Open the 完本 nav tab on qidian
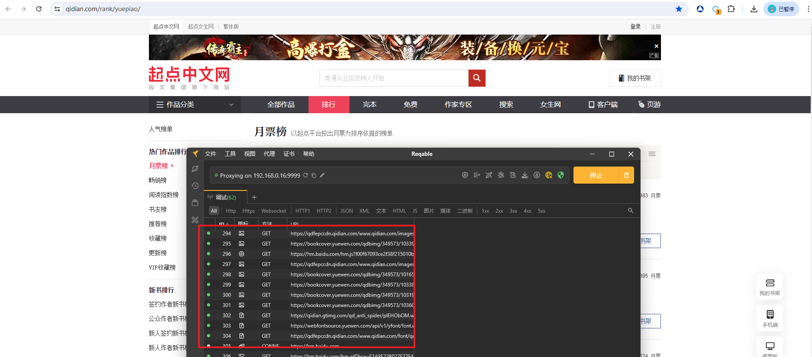The width and height of the screenshot is (812, 357). point(370,105)
